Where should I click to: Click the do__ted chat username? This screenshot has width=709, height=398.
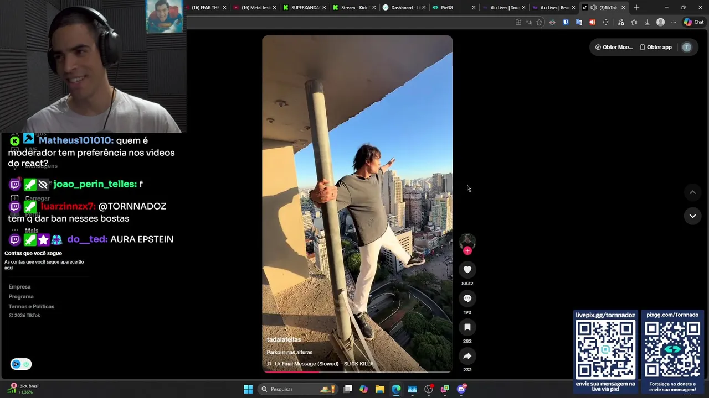click(x=87, y=239)
